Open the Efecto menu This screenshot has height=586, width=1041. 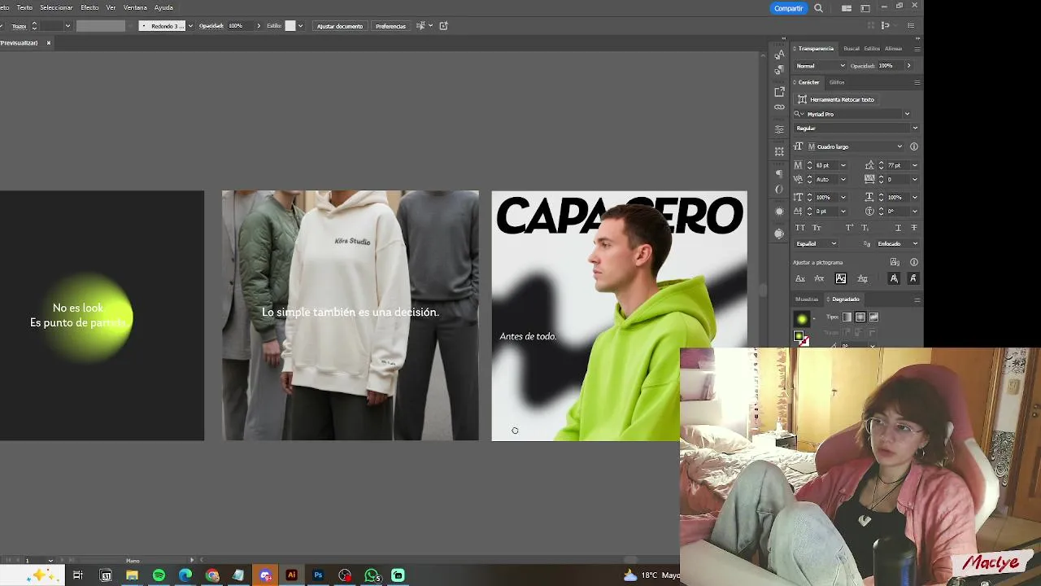point(89,7)
